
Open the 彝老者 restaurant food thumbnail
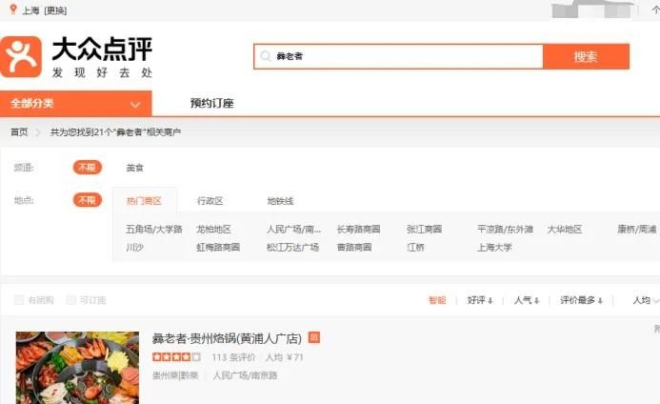click(x=77, y=368)
